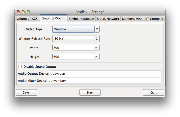The image size is (180, 117).
Task: Select the Graphics/Sound tab
Action: point(54,18)
